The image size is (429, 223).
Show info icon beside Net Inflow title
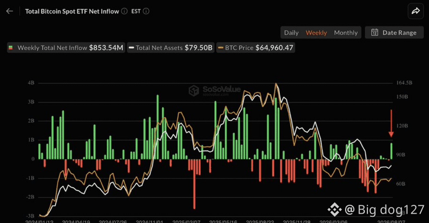coord(124,11)
